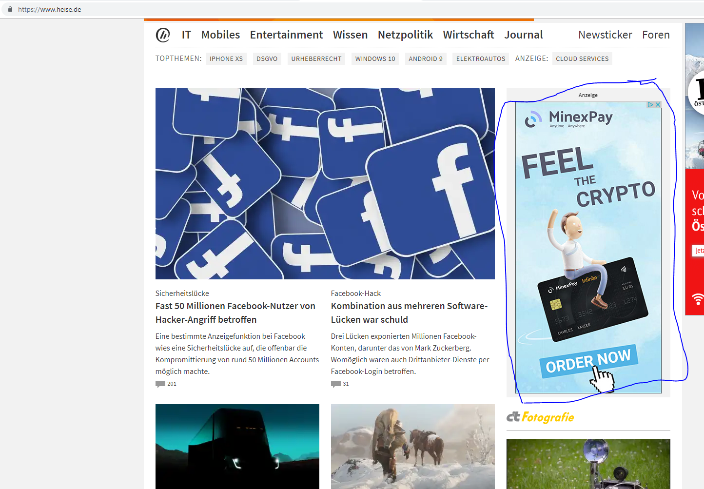Select the ELEKTROAUTOS topic tag
Image resolution: width=704 pixels, height=489 pixels.
tap(481, 59)
